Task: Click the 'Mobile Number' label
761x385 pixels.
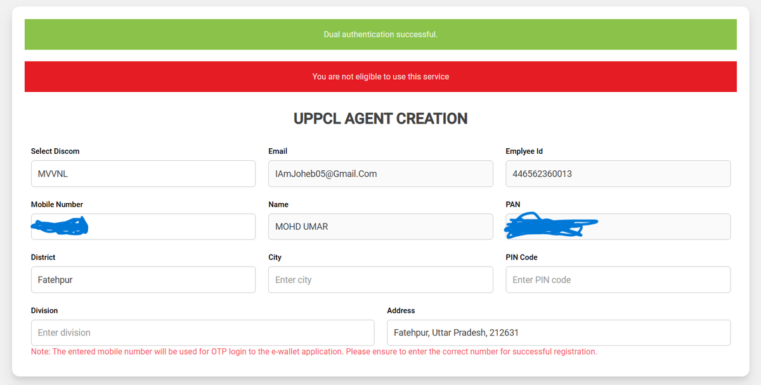Action: click(x=57, y=205)
